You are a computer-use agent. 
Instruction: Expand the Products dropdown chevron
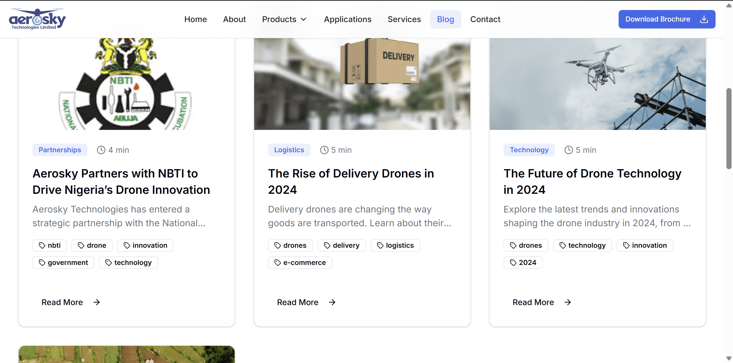coord(303,19)
